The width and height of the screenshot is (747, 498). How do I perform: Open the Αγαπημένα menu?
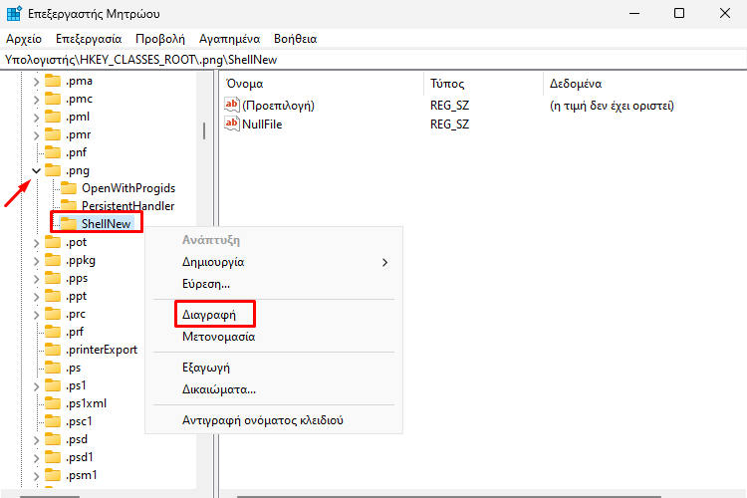point(229,39)
